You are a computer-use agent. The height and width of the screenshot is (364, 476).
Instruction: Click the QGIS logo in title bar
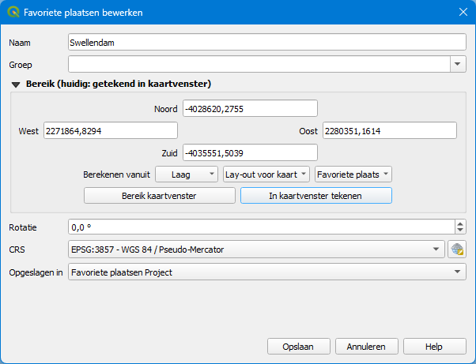[13, 13]
